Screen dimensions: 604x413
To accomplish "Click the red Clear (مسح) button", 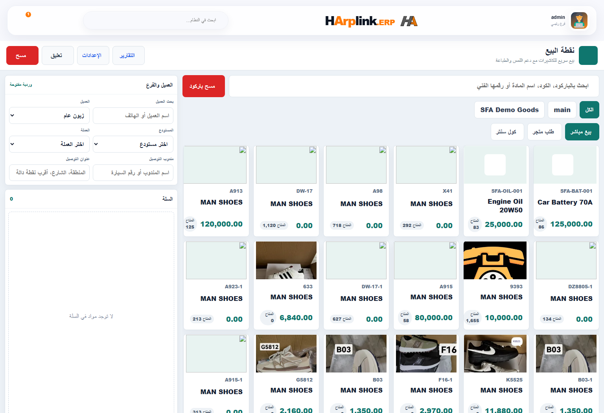I will point(22,55).
